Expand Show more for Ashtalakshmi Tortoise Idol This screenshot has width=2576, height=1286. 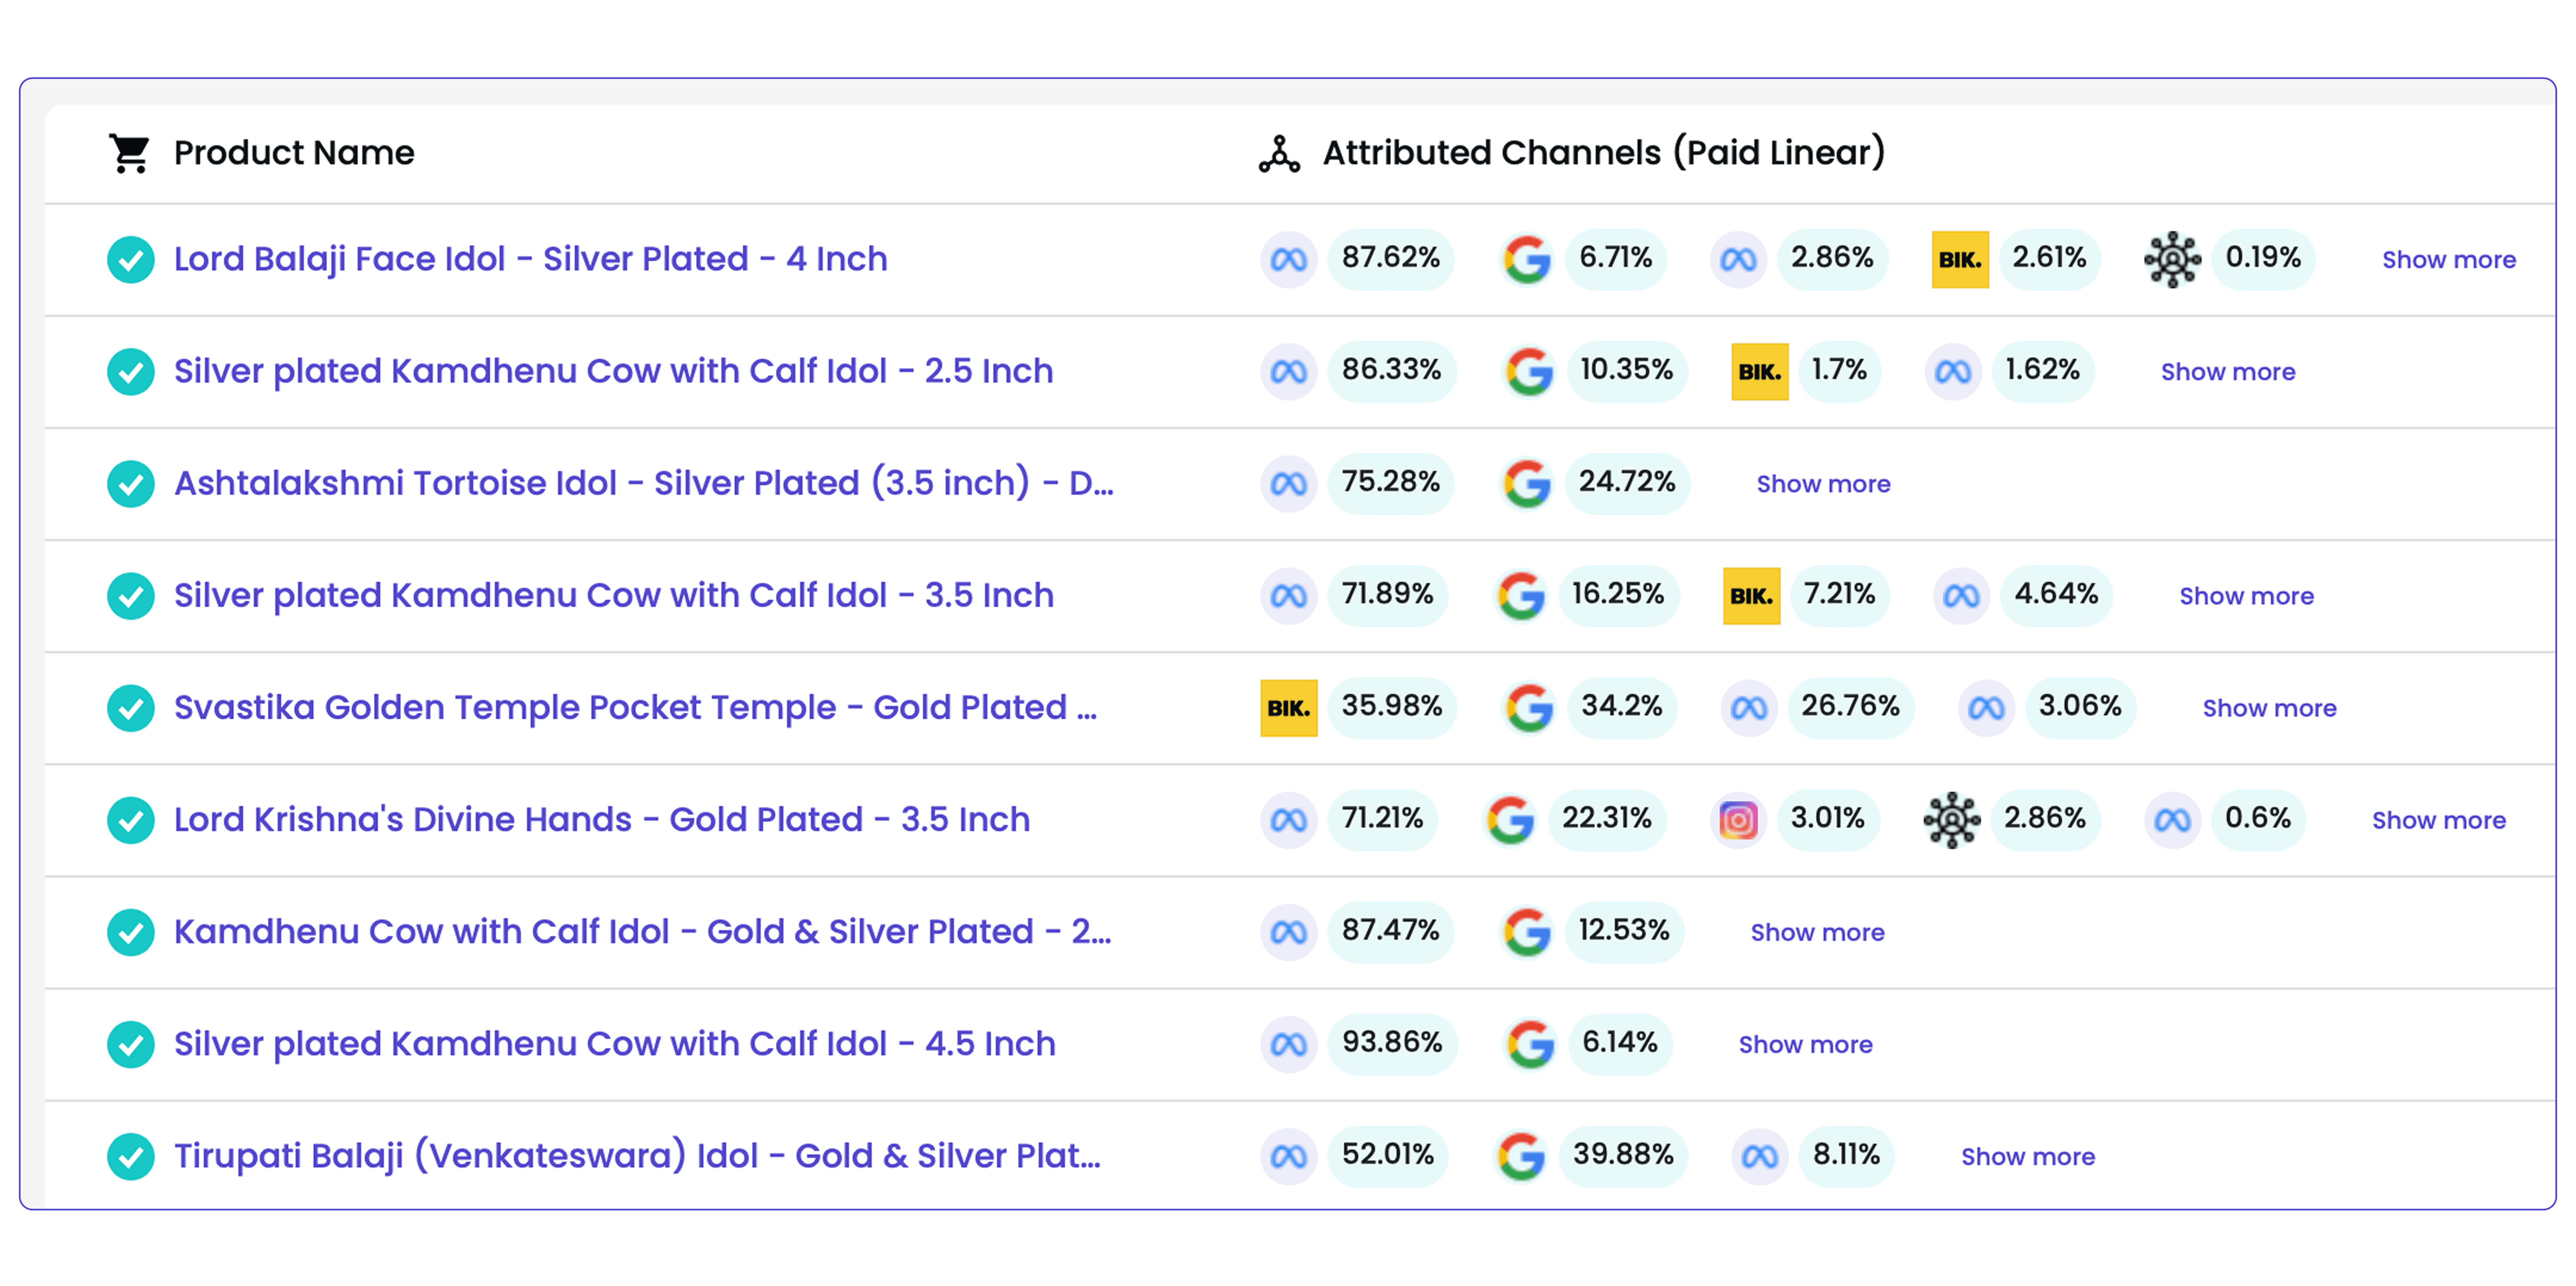tap(1823, 484)
